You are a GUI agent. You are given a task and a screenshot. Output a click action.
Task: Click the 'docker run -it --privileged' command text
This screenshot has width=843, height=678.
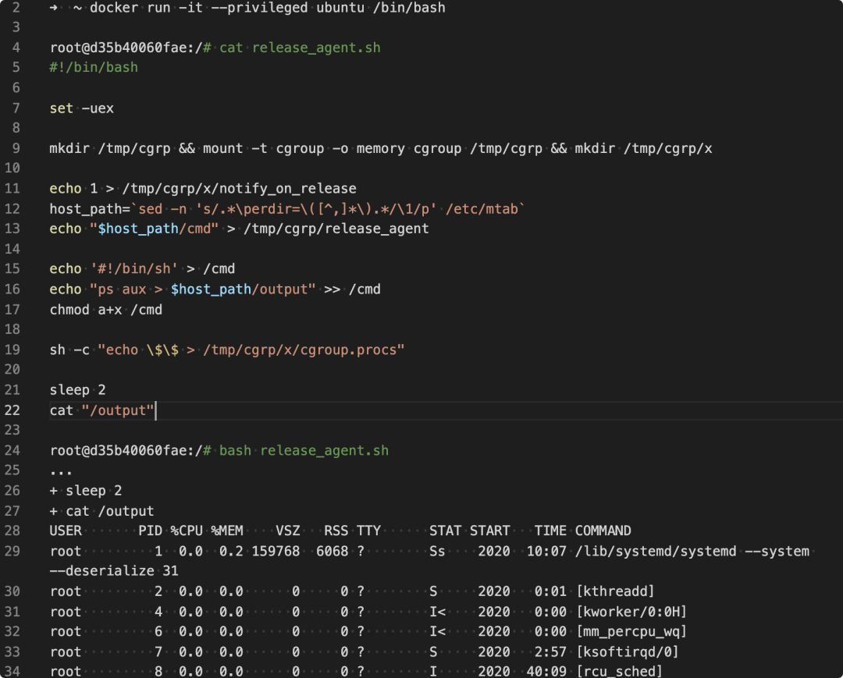(198, 8)
